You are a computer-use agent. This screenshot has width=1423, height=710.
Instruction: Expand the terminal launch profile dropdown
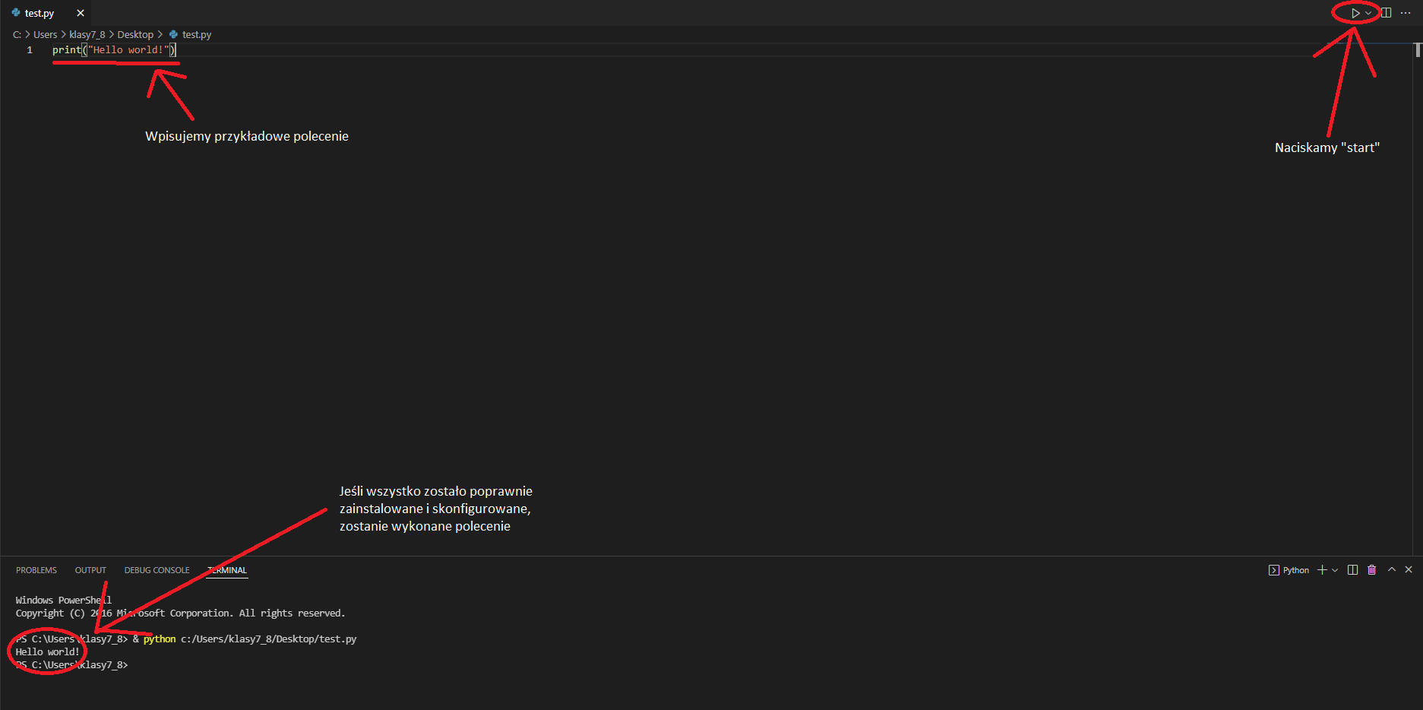click(x=1335, y=570)
